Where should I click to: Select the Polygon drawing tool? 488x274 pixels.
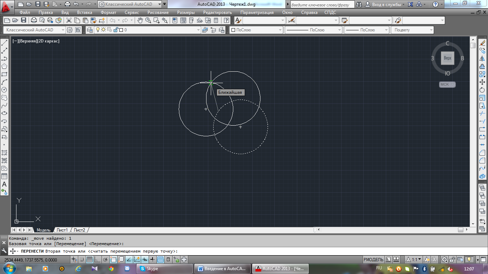(4, 66)
